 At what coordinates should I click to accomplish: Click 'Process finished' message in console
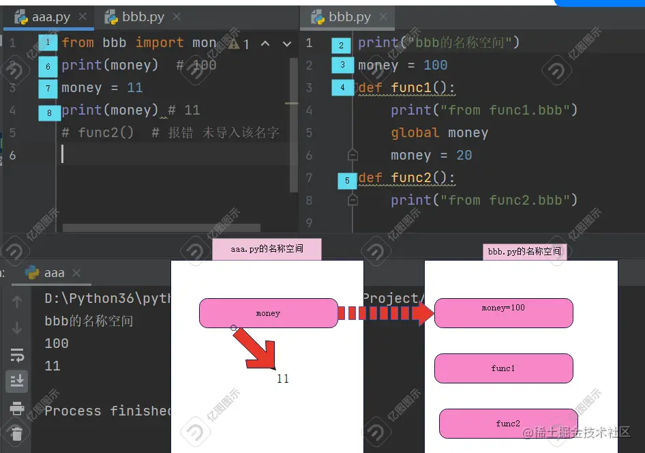pos(108,411)
